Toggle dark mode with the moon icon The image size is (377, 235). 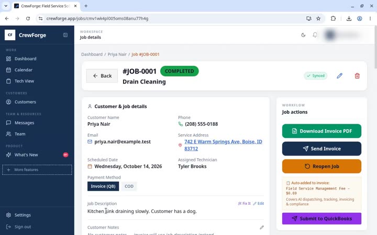click(303, 35)
